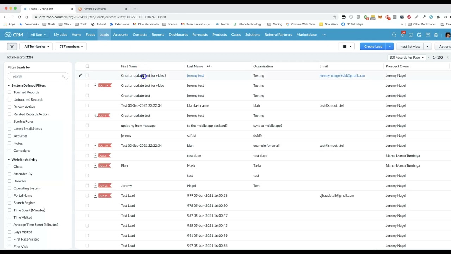Click the Create Lead button
The width and height of the screenshot is (451, 254).
pyautogui.click(x=373, y=47)
